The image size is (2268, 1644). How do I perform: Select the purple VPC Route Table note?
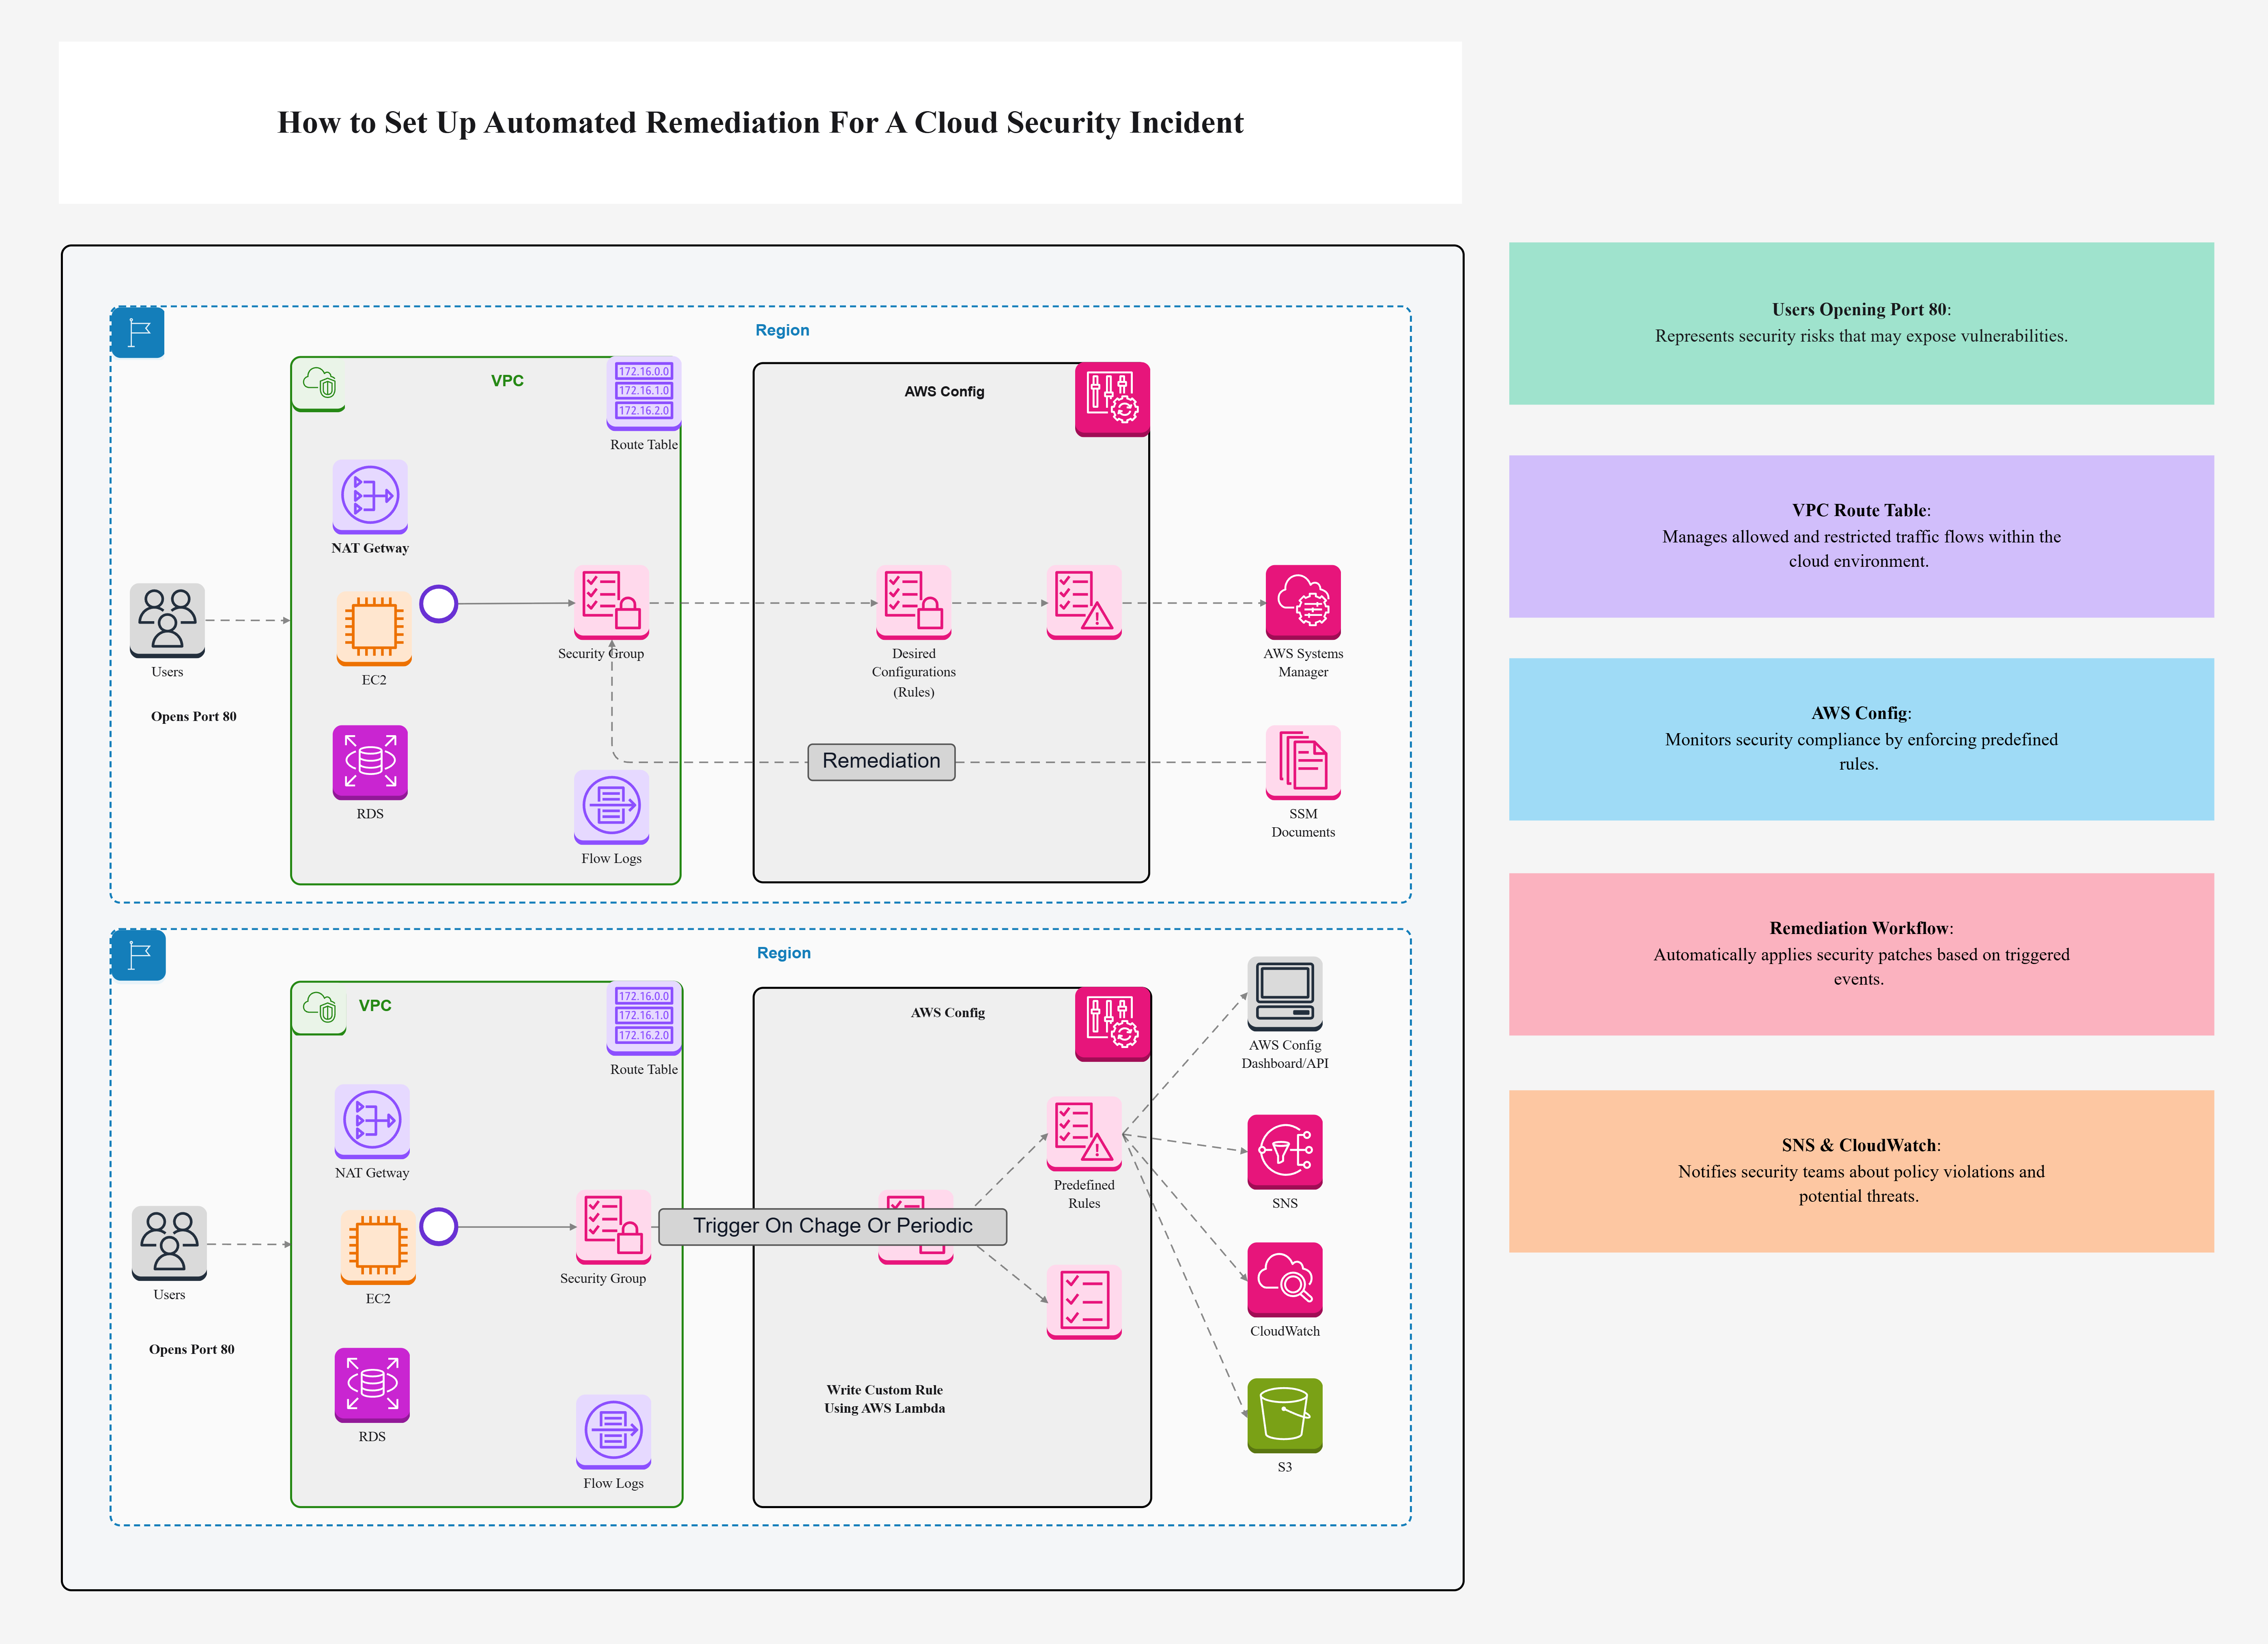[1861, 536]
